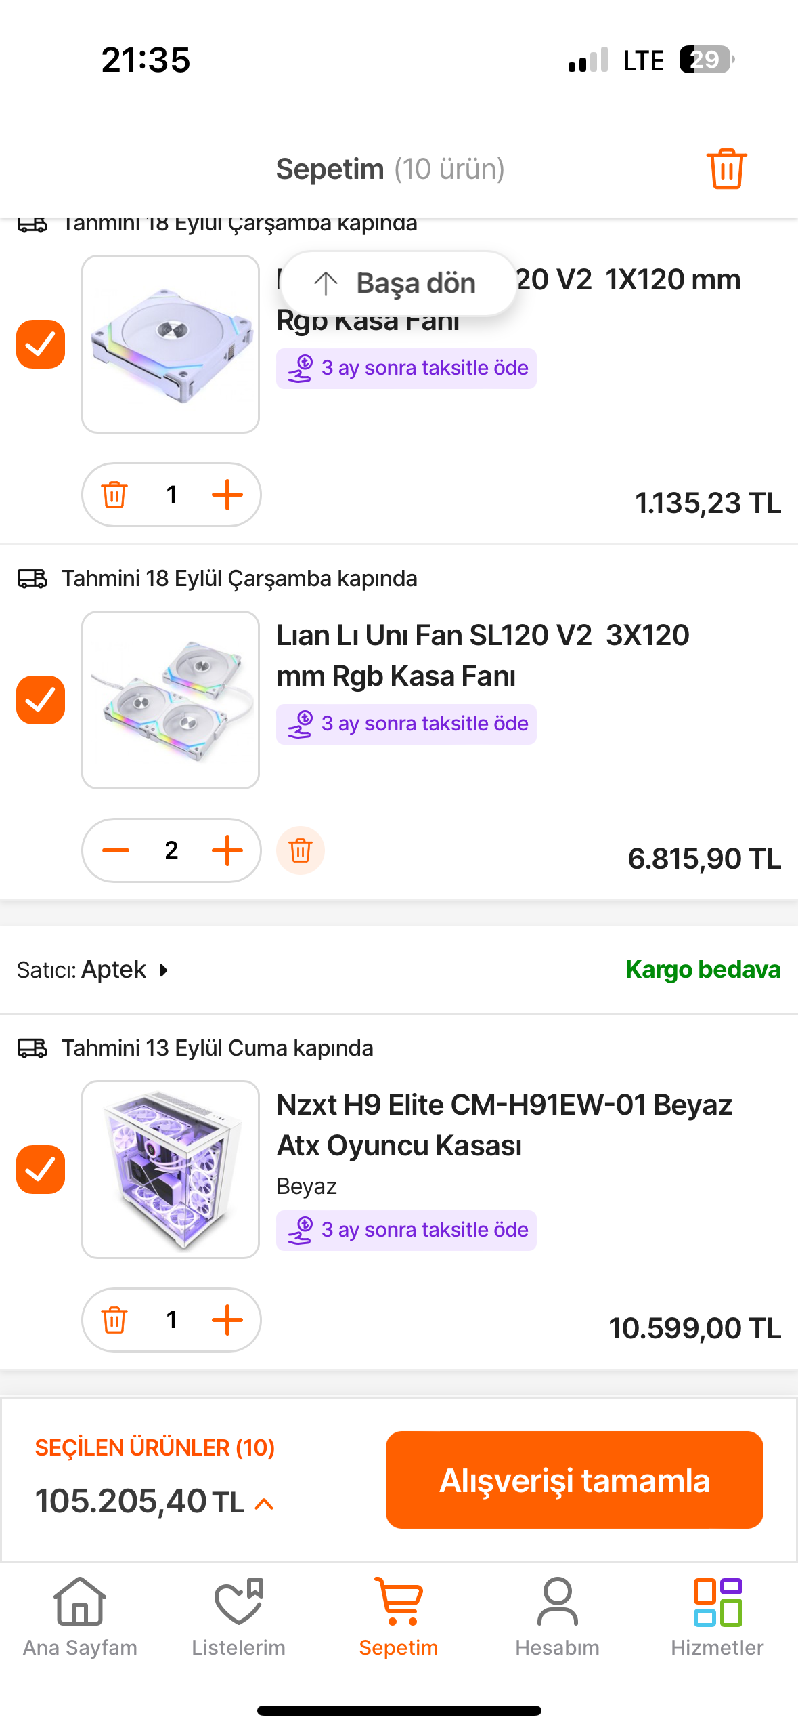Uncheck the 1X120 mm Rgb fan checkbox

click(x=41, y=344)
